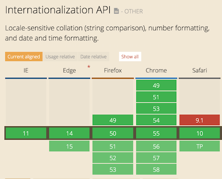Click the OTHER category label

pos(134,11)
